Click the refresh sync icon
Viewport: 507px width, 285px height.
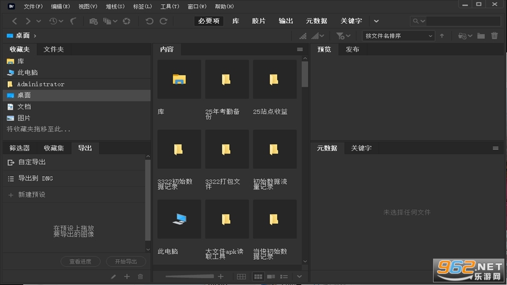(126, 21)
